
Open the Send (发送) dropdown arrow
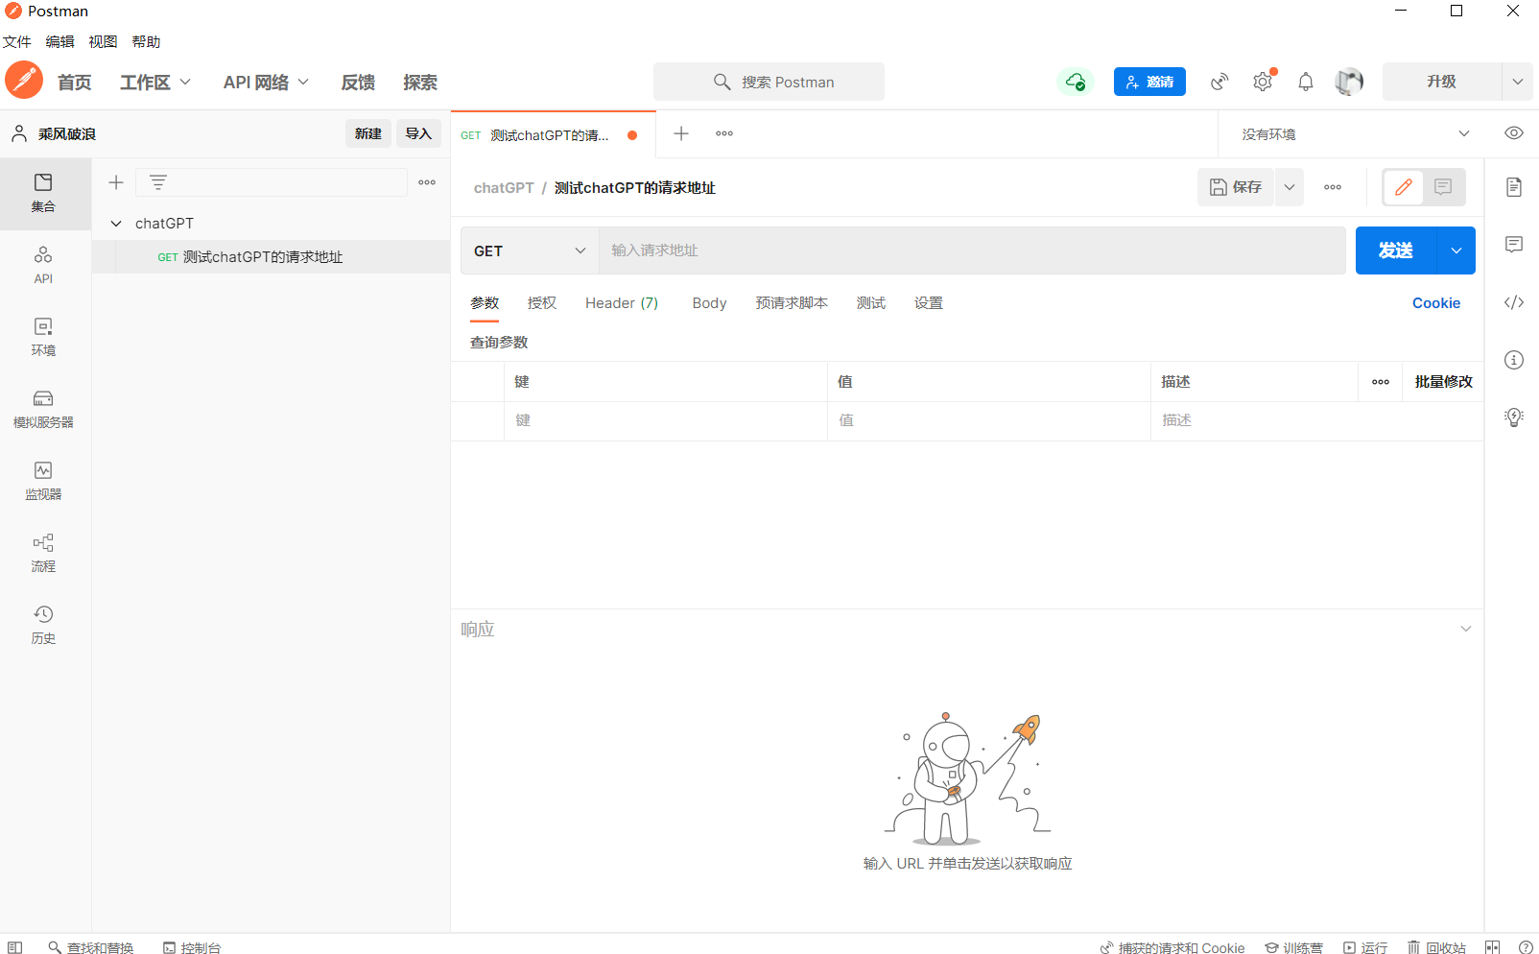pos(1456,250)
